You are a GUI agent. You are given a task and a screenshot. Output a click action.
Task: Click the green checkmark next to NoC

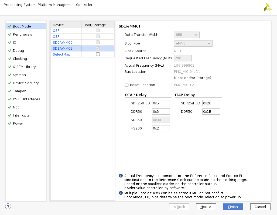(x=10, y=107)
